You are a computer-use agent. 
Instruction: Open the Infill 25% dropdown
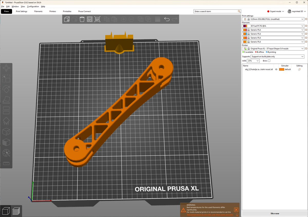pyautogui.click(x=253, y=61)
